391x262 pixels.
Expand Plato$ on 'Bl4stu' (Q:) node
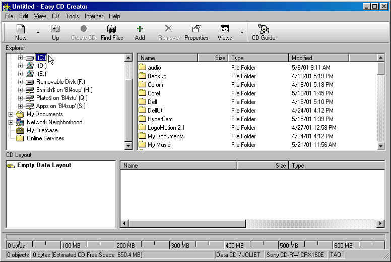point(21,98)
